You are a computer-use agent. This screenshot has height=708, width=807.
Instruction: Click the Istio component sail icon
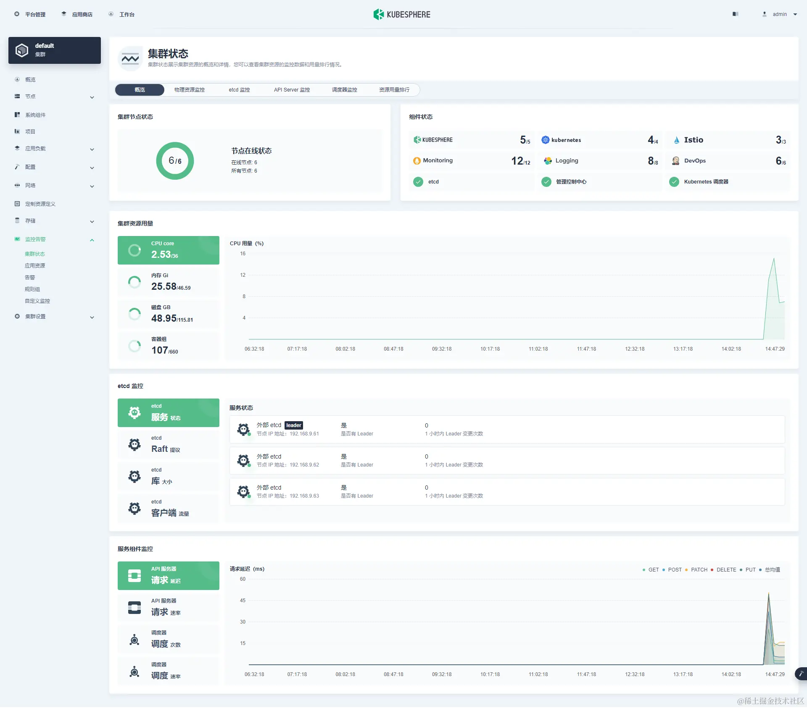[676, 140]
